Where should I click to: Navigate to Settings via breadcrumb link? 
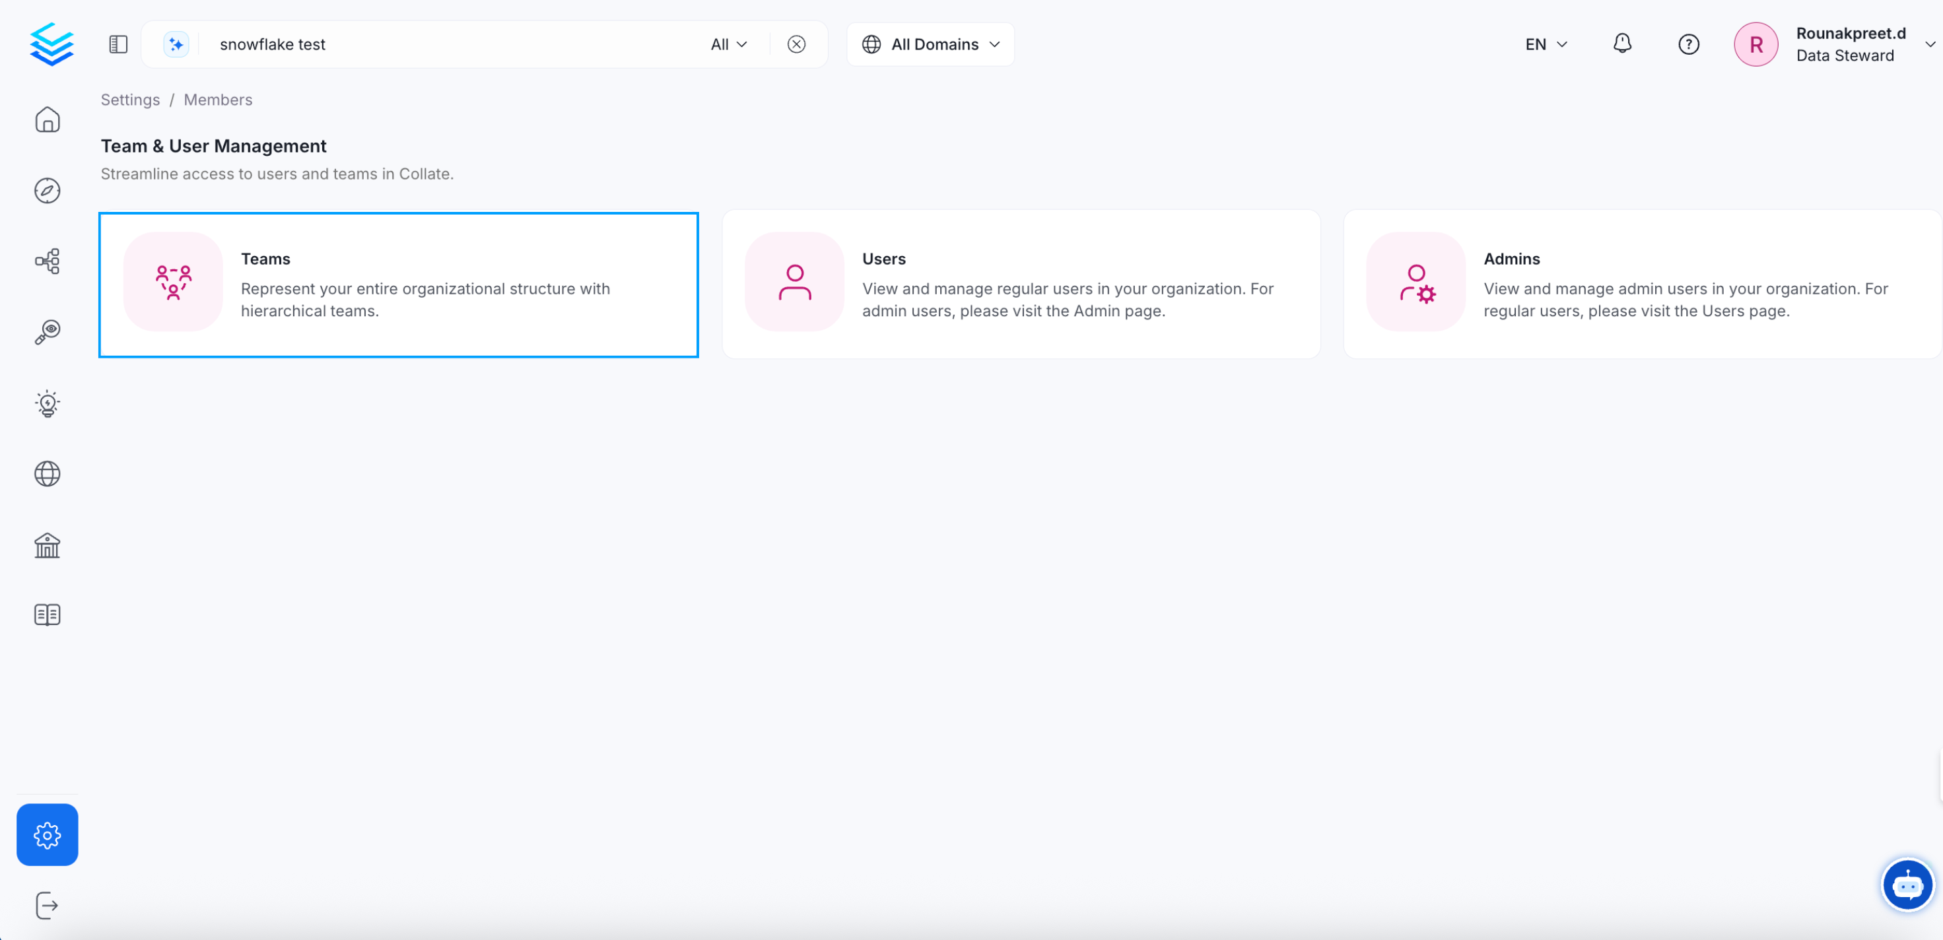pyautogui.click(x=130, y=100)
